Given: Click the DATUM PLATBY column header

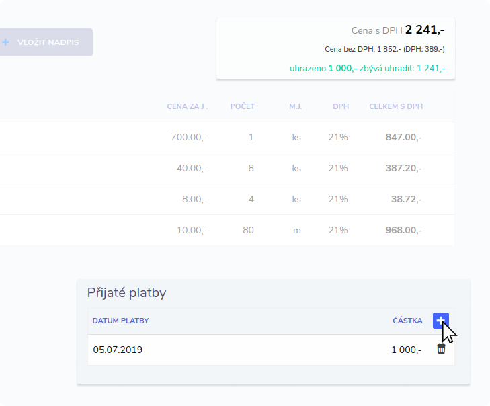Looking at the screenshot, I should [x=120, y=321].
